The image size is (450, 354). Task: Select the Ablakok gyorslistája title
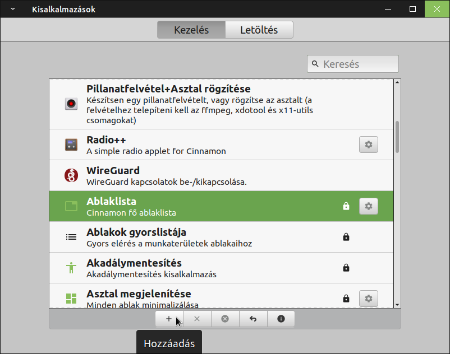[136, 232]
